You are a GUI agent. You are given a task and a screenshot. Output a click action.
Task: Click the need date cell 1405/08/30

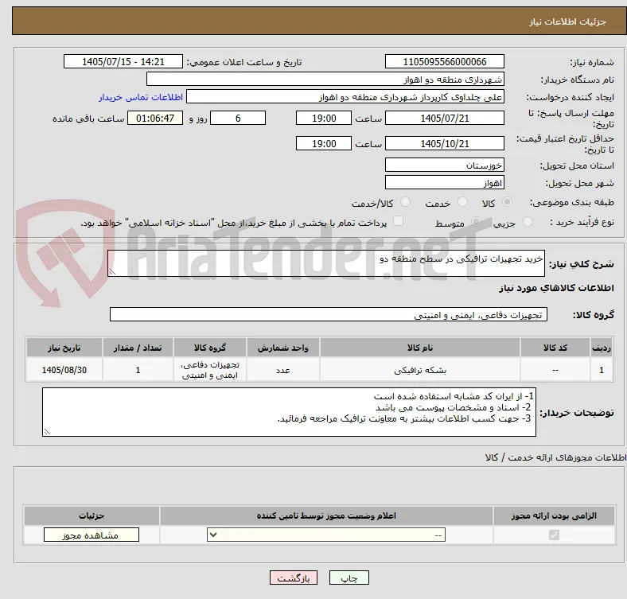[64, 370]
